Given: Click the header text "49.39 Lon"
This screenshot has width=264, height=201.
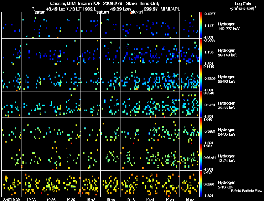Looking at the screenshot, I should click(120, 9).
